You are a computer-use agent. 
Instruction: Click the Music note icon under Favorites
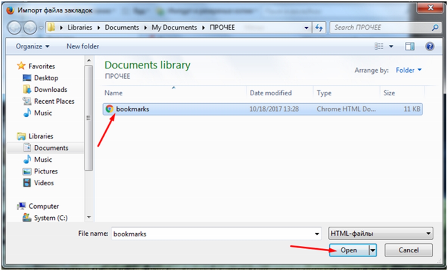coord(27,113)
